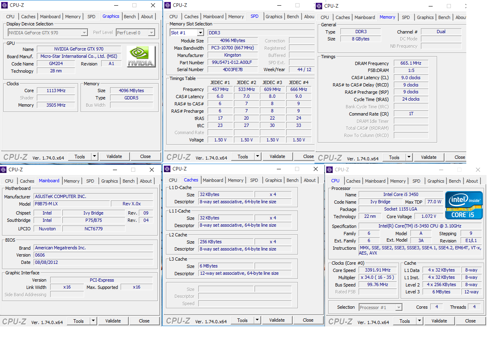Click CPU-Z app icon in CPU window title

[329, 170]
